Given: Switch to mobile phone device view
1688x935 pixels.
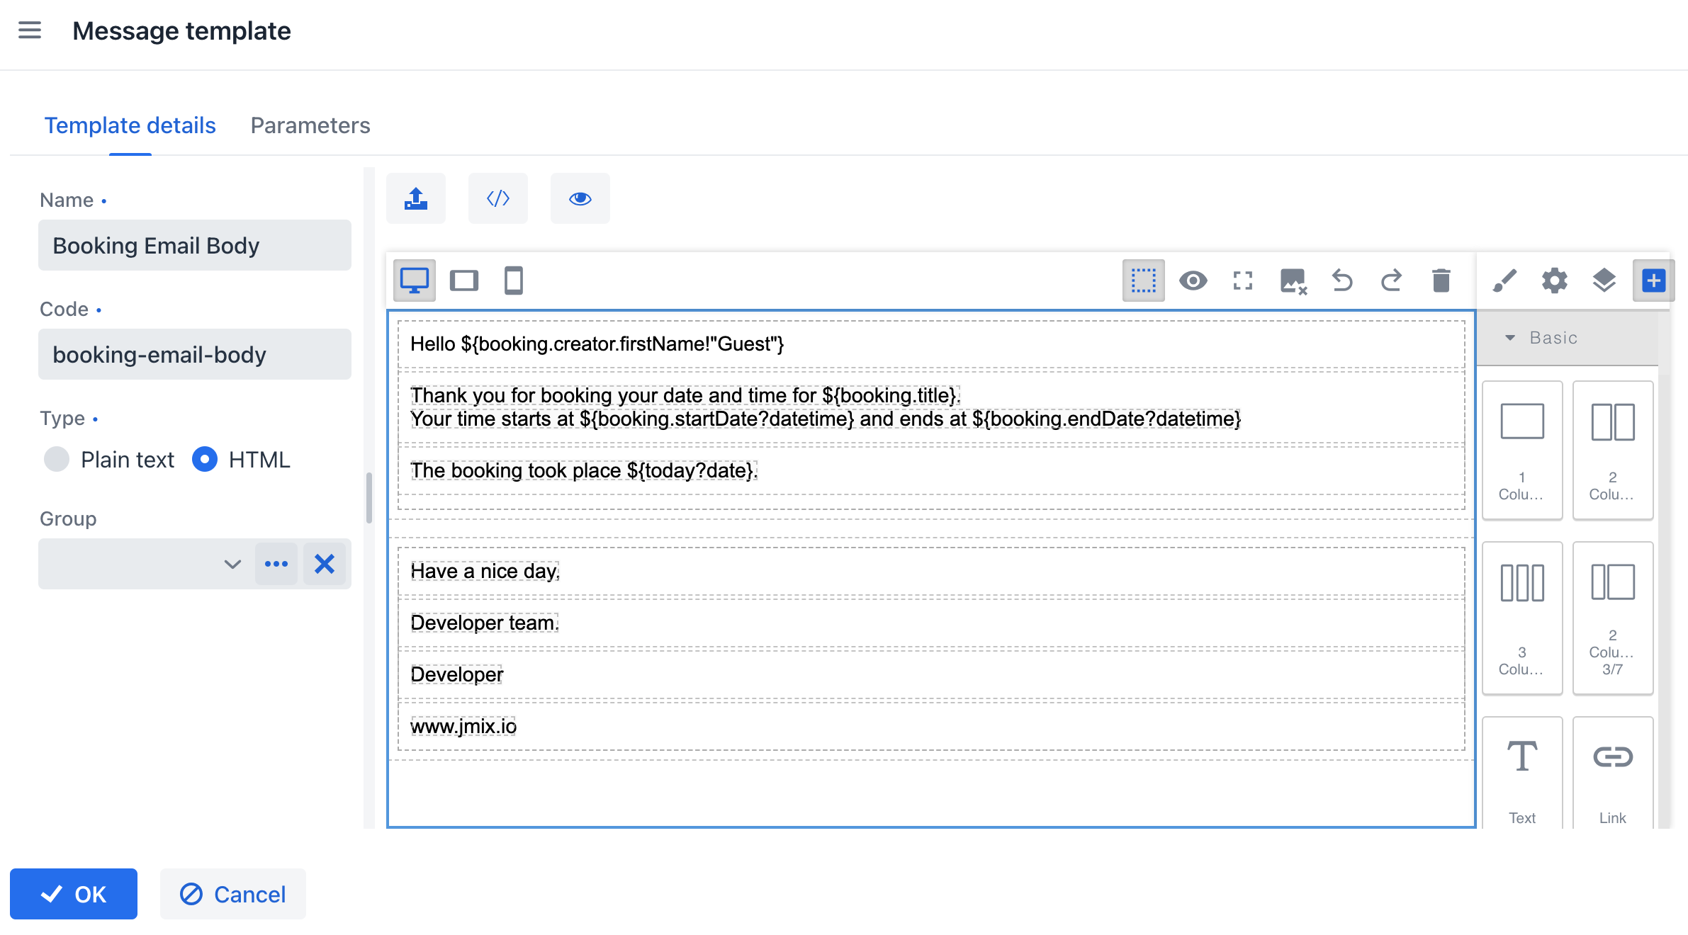Looking at the screenshot, I should pyautogui.click(x=514, y=280).
